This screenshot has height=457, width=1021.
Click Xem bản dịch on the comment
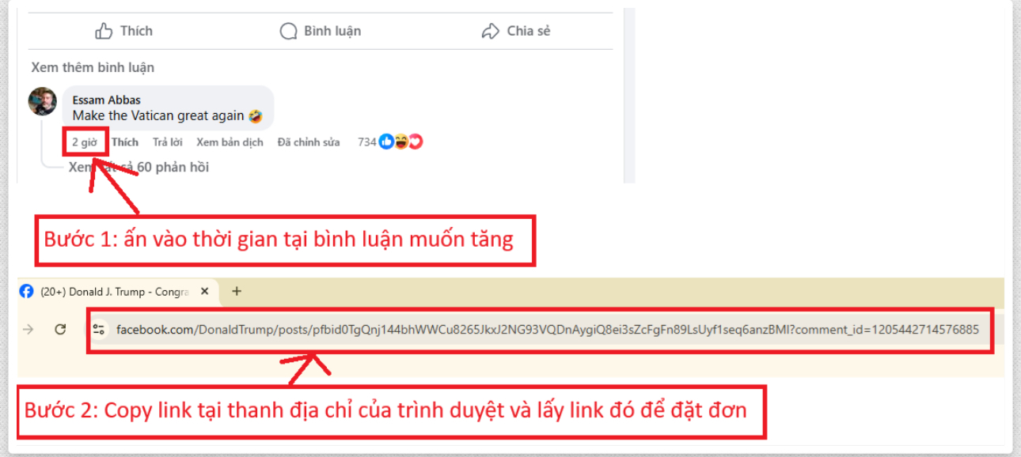[230, 142]
